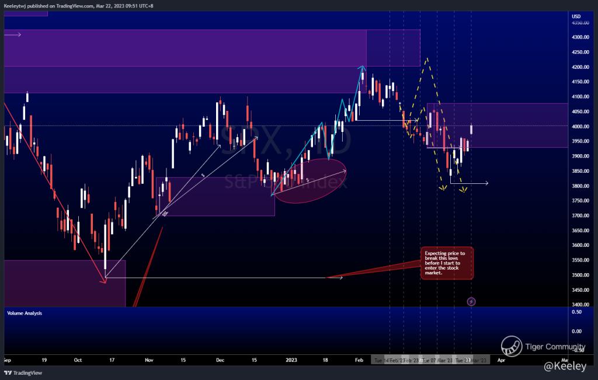Click the 3850.00 price axis label
This screenshot has width=598, height=380.
(x=580, y=171)
